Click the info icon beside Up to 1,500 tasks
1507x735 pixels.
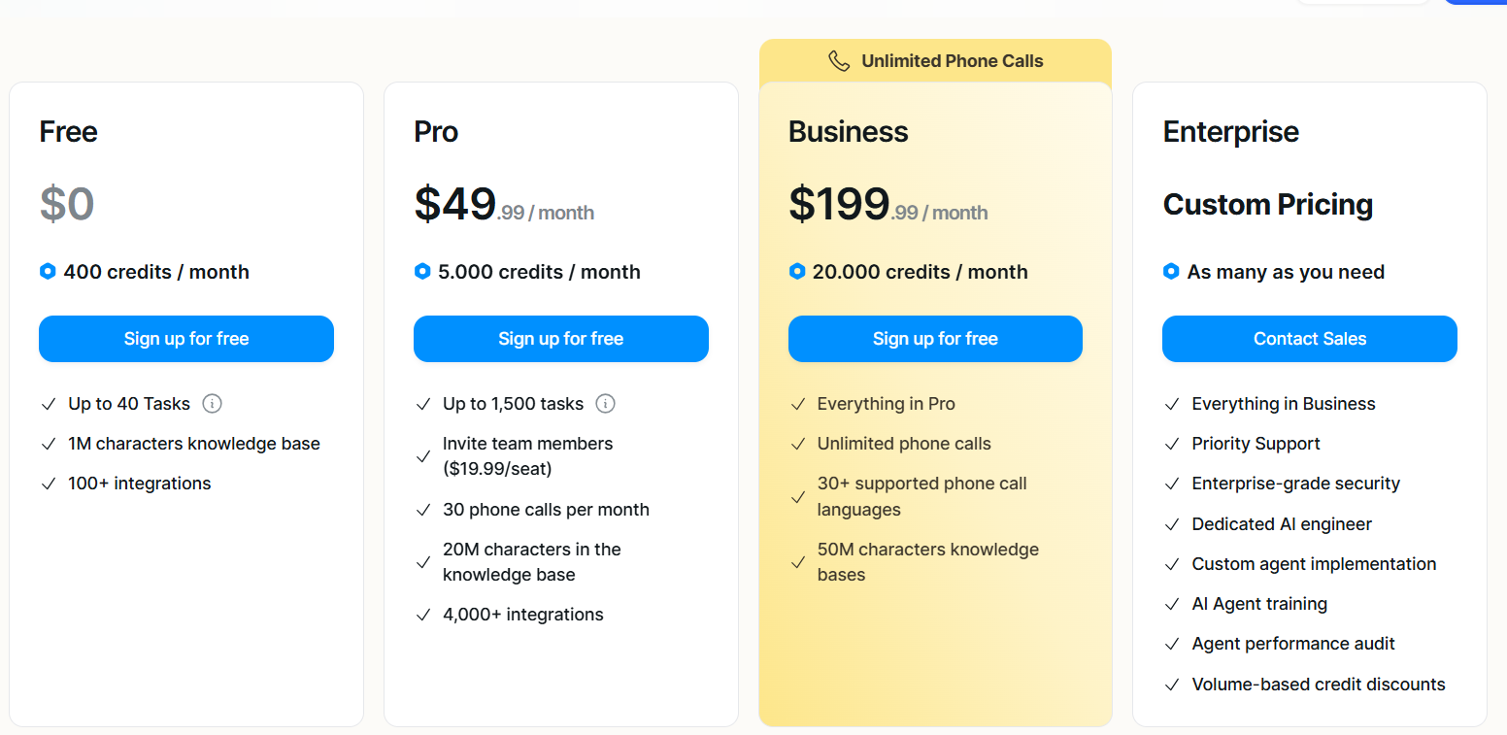click(x=605, y=404)
